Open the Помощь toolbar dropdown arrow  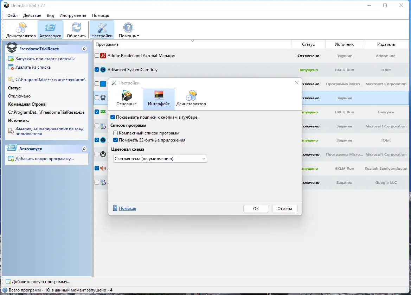[x=138, y=36]
